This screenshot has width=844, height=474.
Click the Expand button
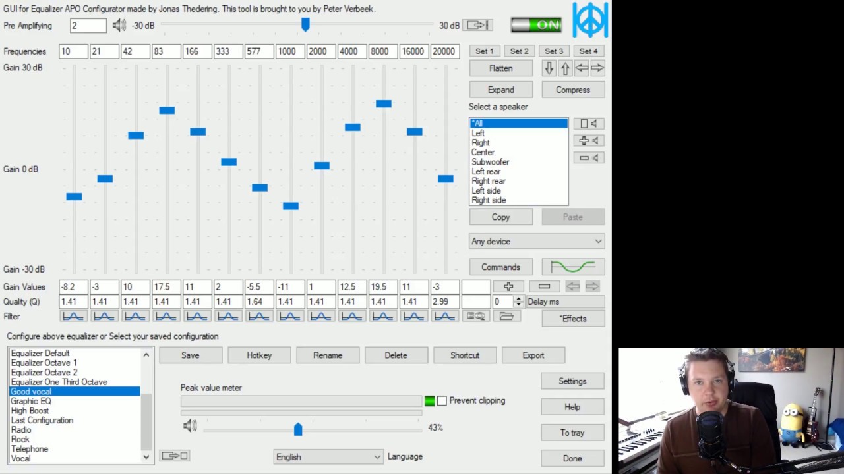(x=500, y=90)
